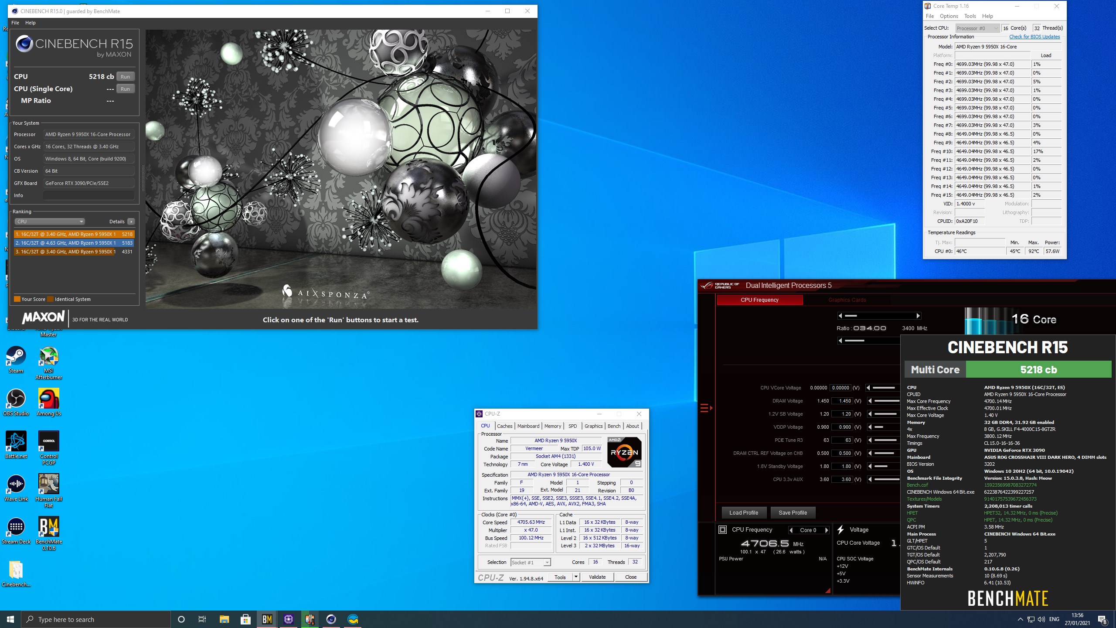
Task: Click Load Profile in DIP5
Action: coord(744,513)
